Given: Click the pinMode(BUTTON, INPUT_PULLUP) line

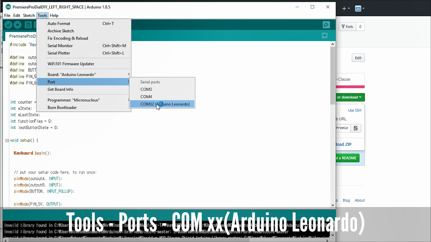Looking at the screenshot, I should point(44,191).
